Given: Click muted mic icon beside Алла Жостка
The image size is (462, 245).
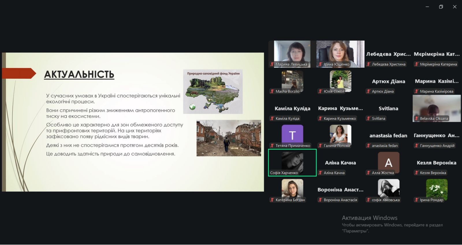Looking at the screenshot, I should pyautogui.click(x=368, y=173).
